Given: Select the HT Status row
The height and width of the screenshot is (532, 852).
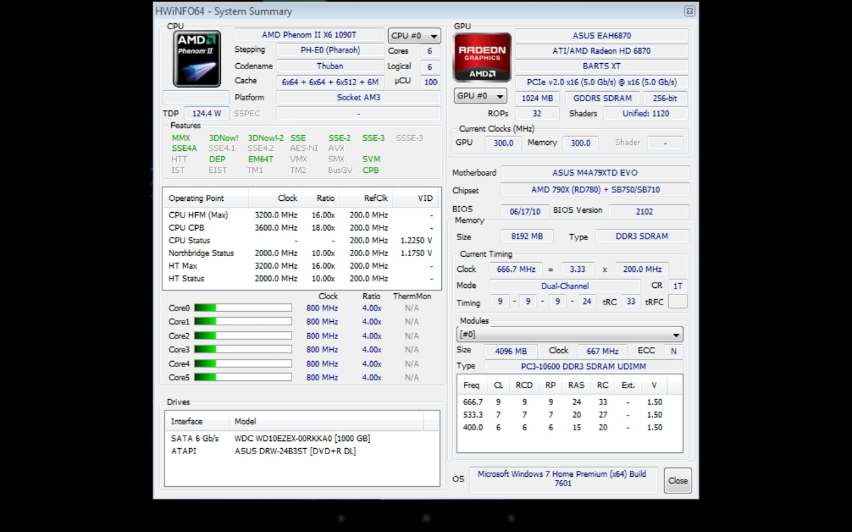Looking at the screenshot, I should (302, 279).
